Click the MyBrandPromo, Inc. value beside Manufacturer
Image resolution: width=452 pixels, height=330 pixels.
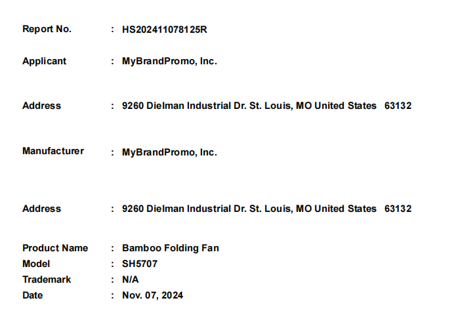coord(169,152)
